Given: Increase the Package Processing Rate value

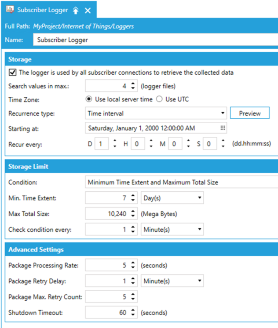Looking at the screenshot, I should tap(133, 263).
